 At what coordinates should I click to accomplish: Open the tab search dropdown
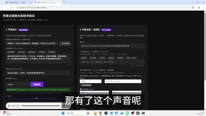(x=2, y=3)
